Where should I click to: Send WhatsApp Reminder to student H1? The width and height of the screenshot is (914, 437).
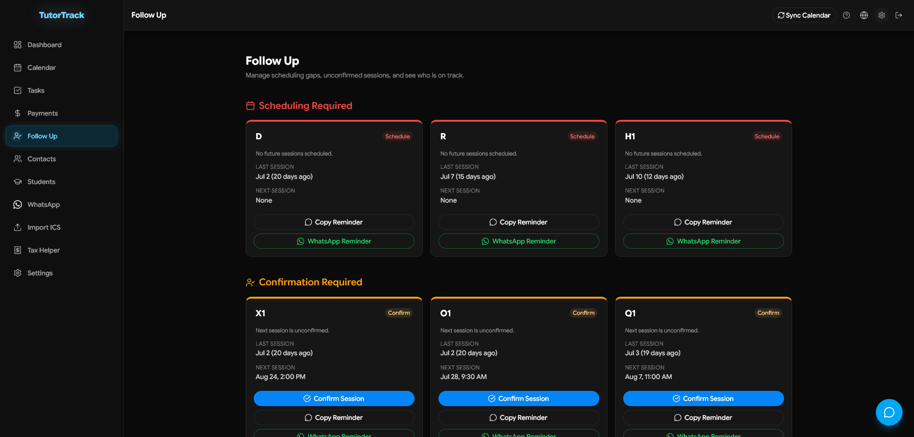pos(704,241)
